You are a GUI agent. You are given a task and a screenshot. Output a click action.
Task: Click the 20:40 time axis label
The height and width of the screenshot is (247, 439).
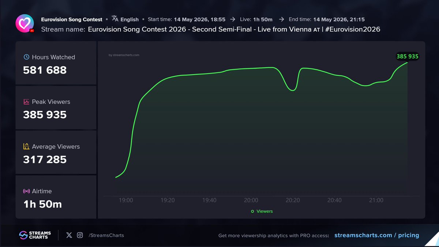[x=334, y=200]
